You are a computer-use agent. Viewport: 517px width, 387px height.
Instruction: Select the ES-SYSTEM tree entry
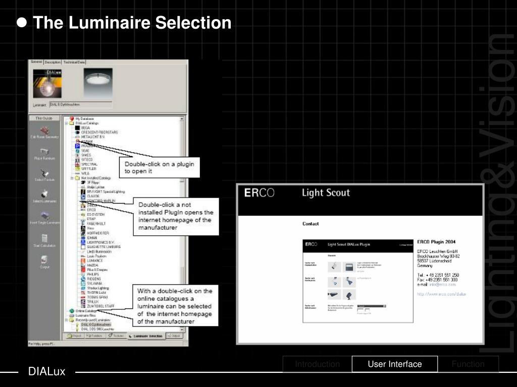(x=95, y=215)
